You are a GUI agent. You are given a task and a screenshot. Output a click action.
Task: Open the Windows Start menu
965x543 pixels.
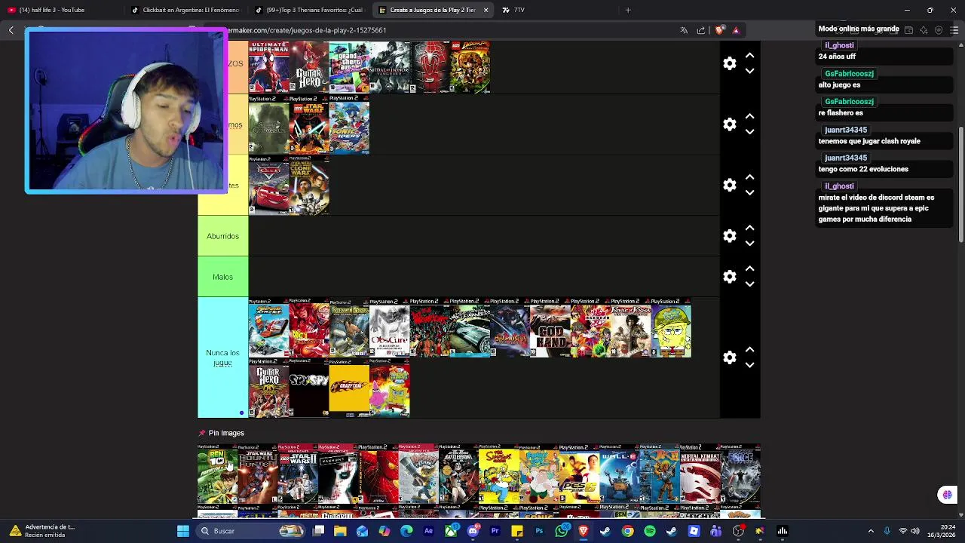182,531
